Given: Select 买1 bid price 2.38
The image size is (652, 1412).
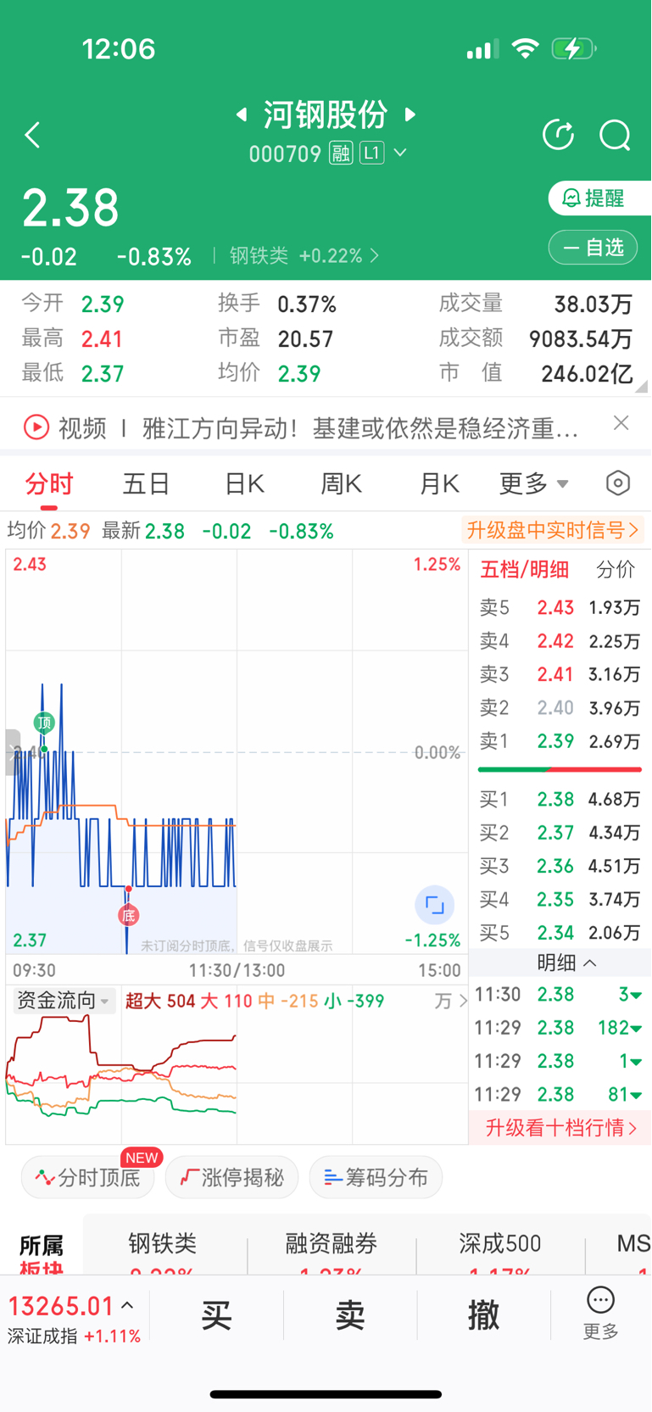Looking at the screenshot, I should point(560,799).
